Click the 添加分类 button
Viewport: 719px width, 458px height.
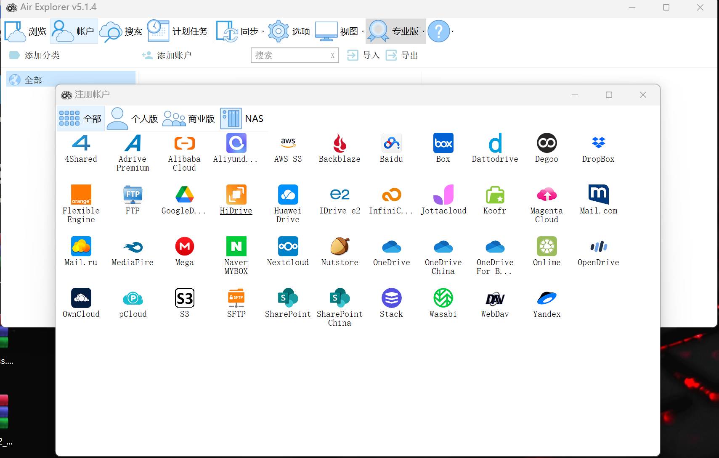tap(34, 55)
